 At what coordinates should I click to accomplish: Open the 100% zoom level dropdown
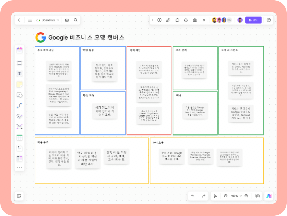(x=236, y=196)
